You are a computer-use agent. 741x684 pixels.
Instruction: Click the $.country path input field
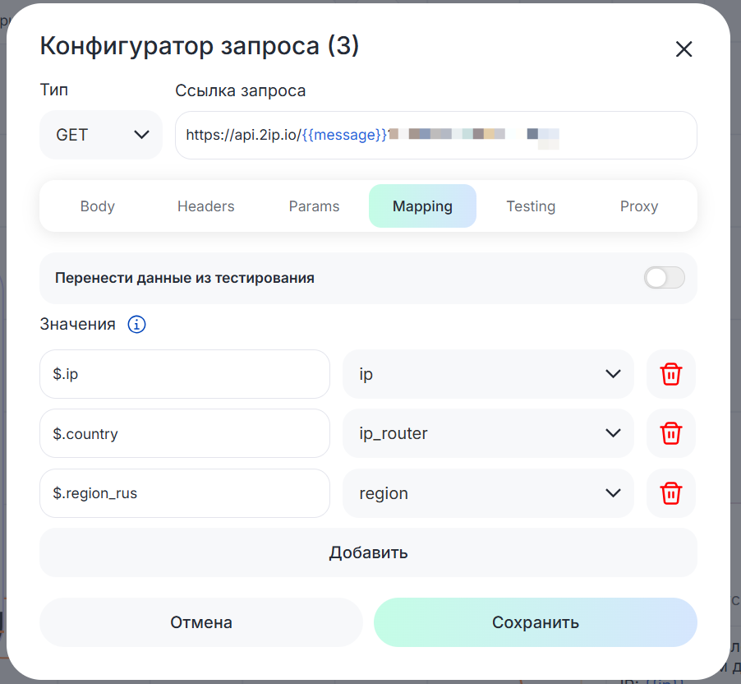185,433
